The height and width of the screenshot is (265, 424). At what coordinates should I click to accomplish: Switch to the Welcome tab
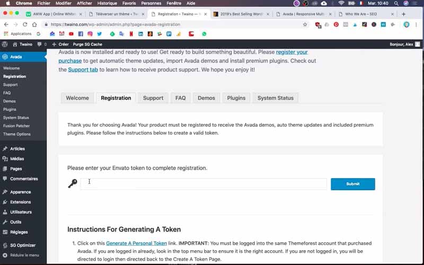click(77, 98)
